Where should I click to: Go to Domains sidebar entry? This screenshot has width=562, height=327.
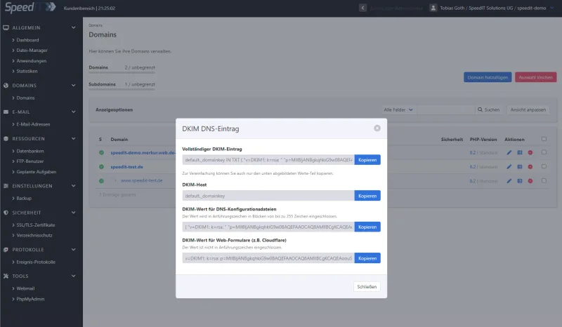click(25, 98)
